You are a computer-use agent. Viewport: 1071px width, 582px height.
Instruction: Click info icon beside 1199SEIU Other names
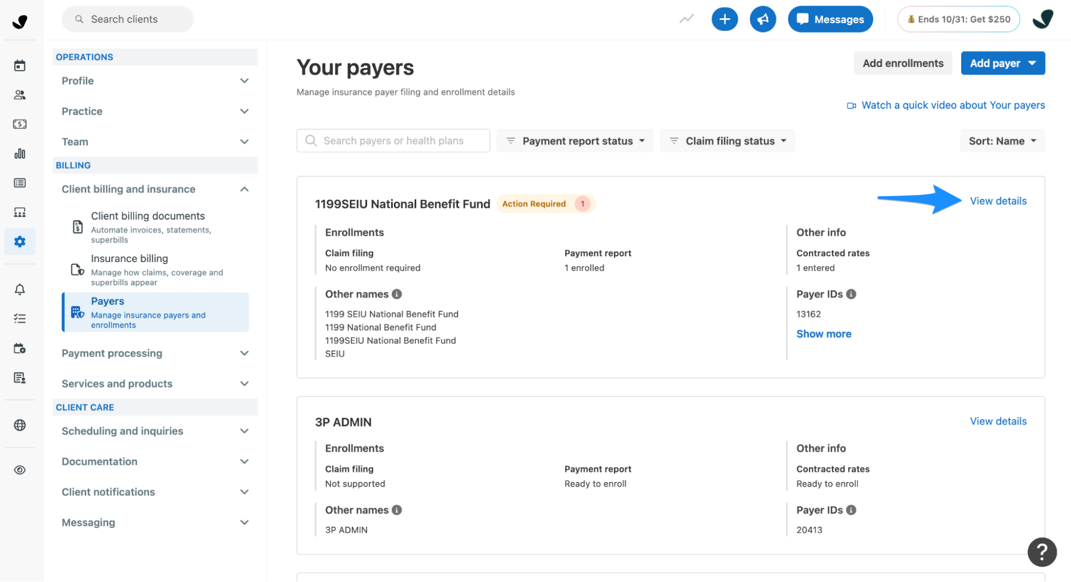click(x=396, y=294)
